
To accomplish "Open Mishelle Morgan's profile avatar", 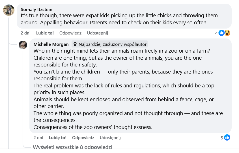I will pos(23,45).
